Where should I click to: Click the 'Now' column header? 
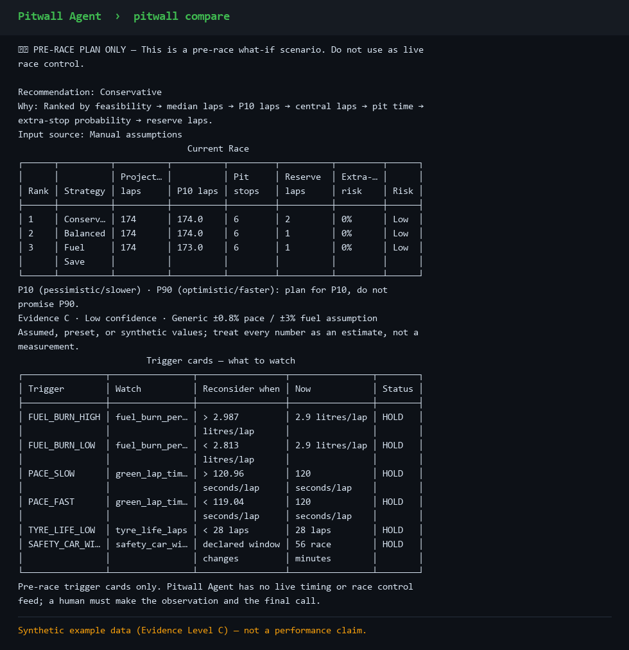tap(302, 389)
